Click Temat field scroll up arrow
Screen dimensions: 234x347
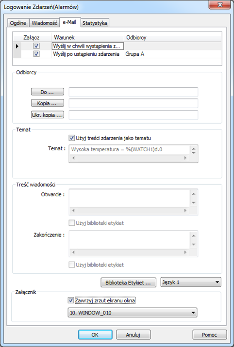[x=194, y=148]
